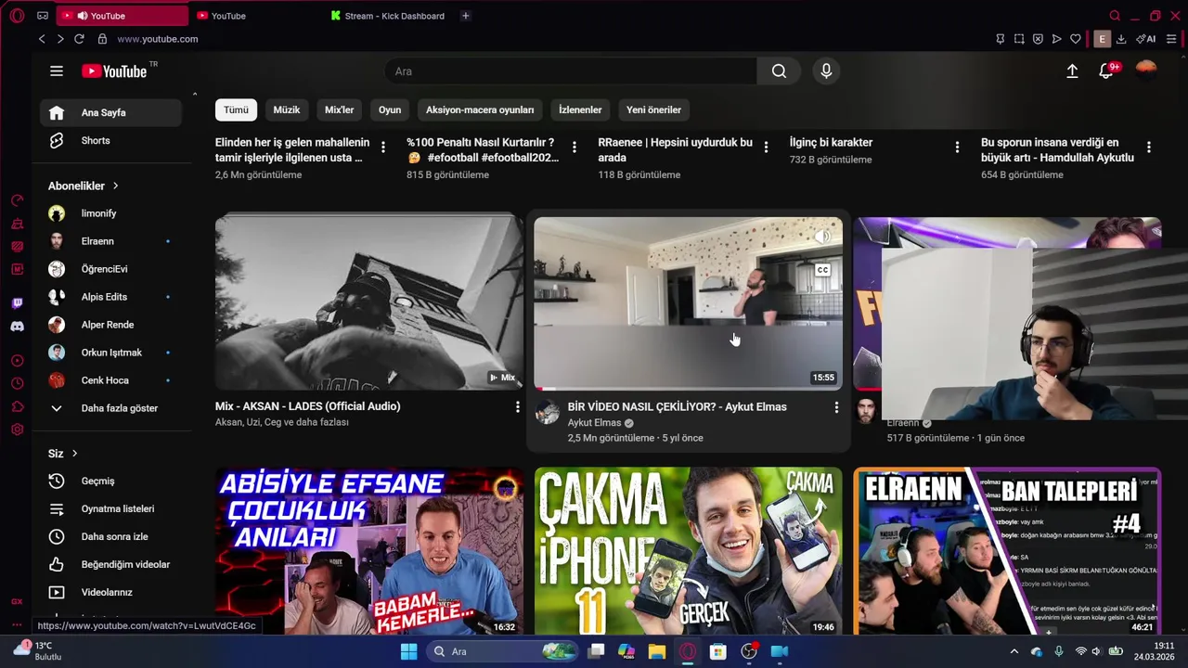
Task: Open the upload video icon
Action: (1072, 71)
